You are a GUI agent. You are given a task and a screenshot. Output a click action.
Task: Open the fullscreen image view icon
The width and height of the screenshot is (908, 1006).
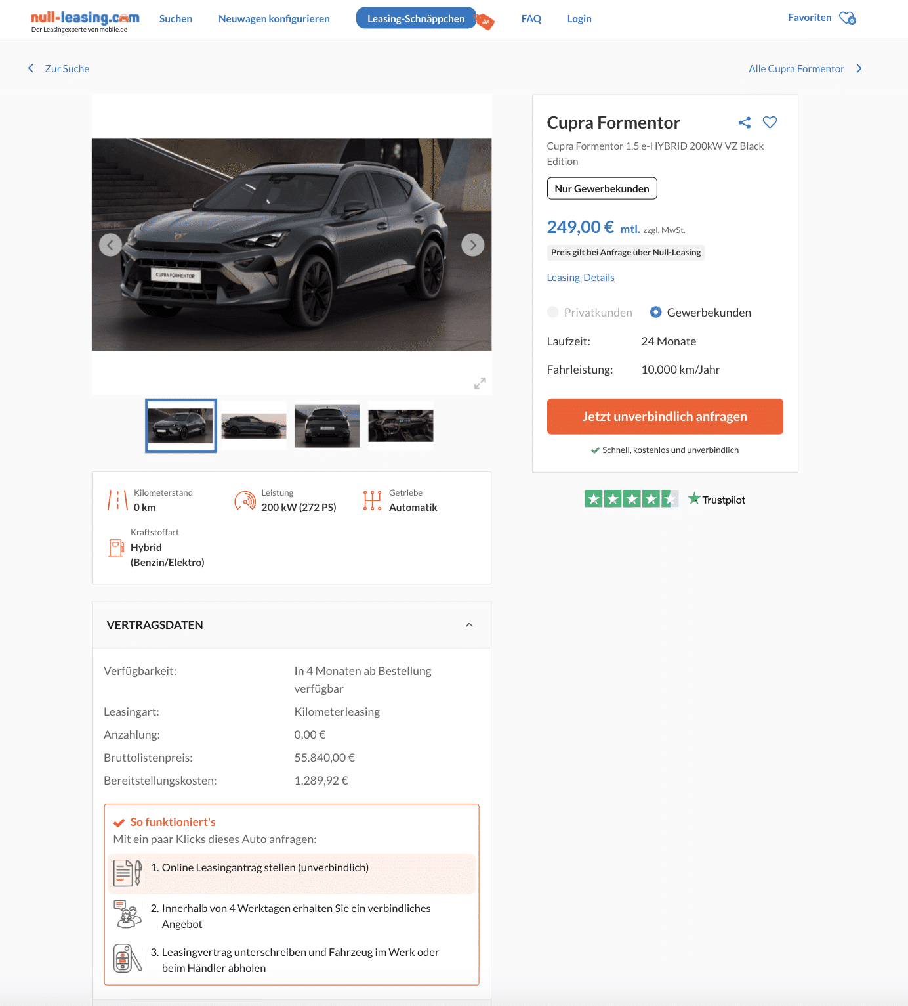coord(480,383)
